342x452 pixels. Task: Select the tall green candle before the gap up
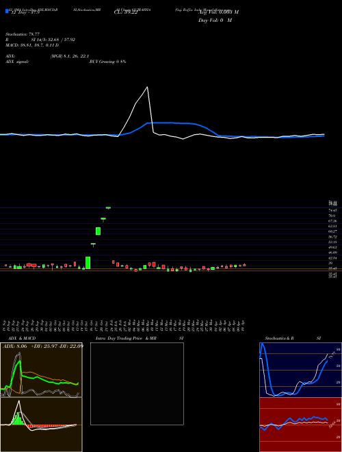(88, 262)
